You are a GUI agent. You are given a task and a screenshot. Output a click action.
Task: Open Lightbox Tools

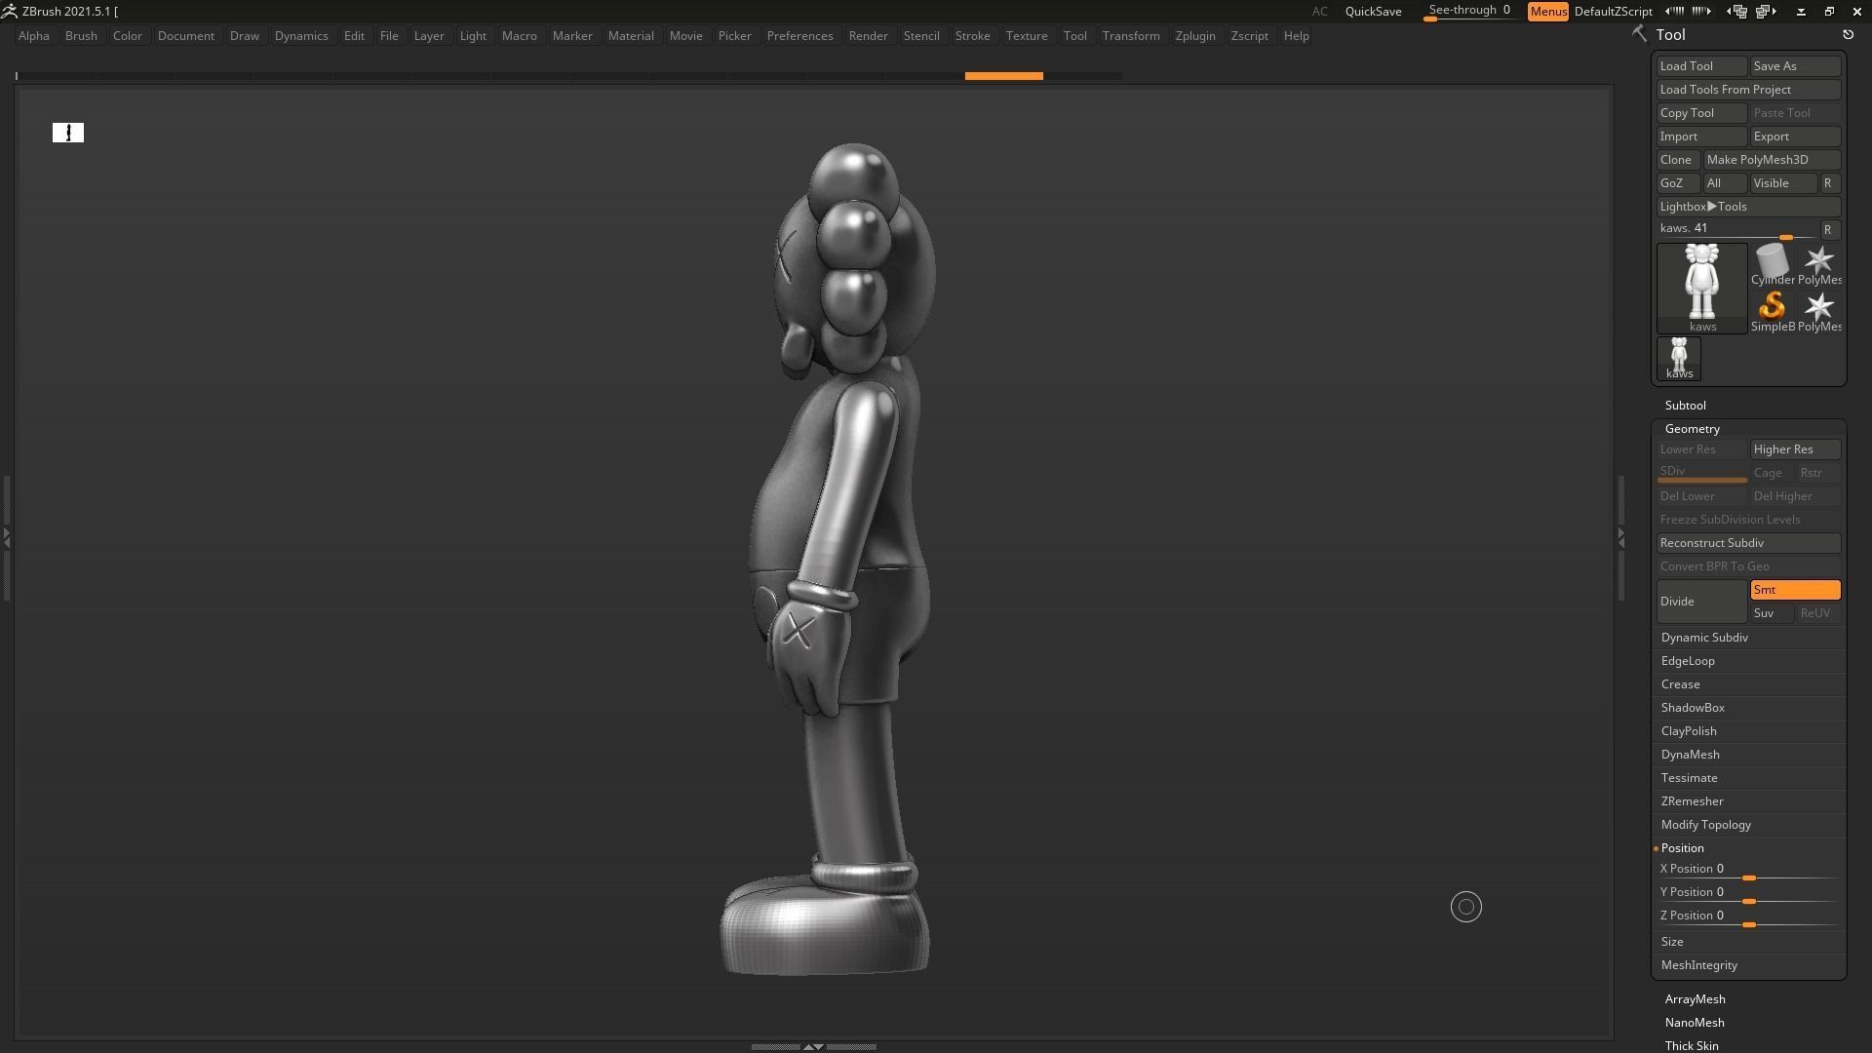pos(1748,207)
